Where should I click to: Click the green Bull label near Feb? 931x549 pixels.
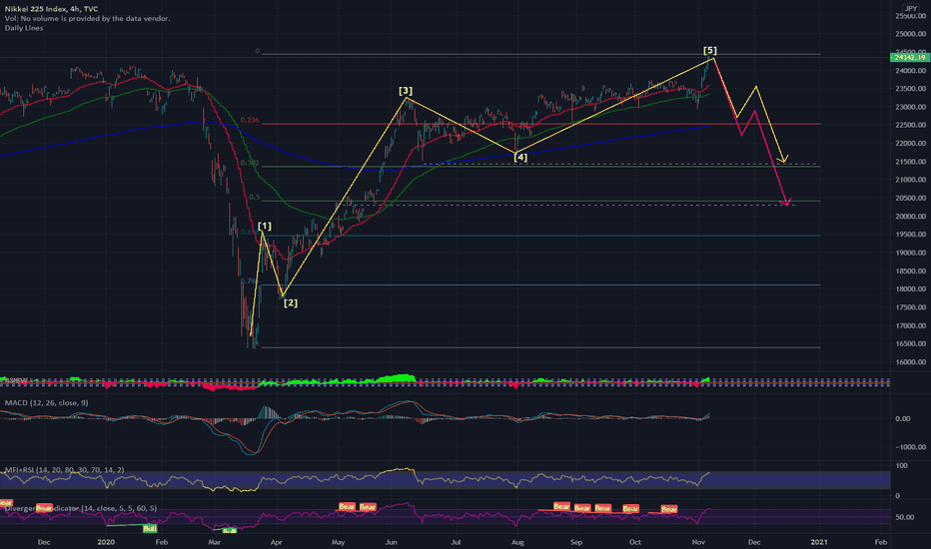150,529
